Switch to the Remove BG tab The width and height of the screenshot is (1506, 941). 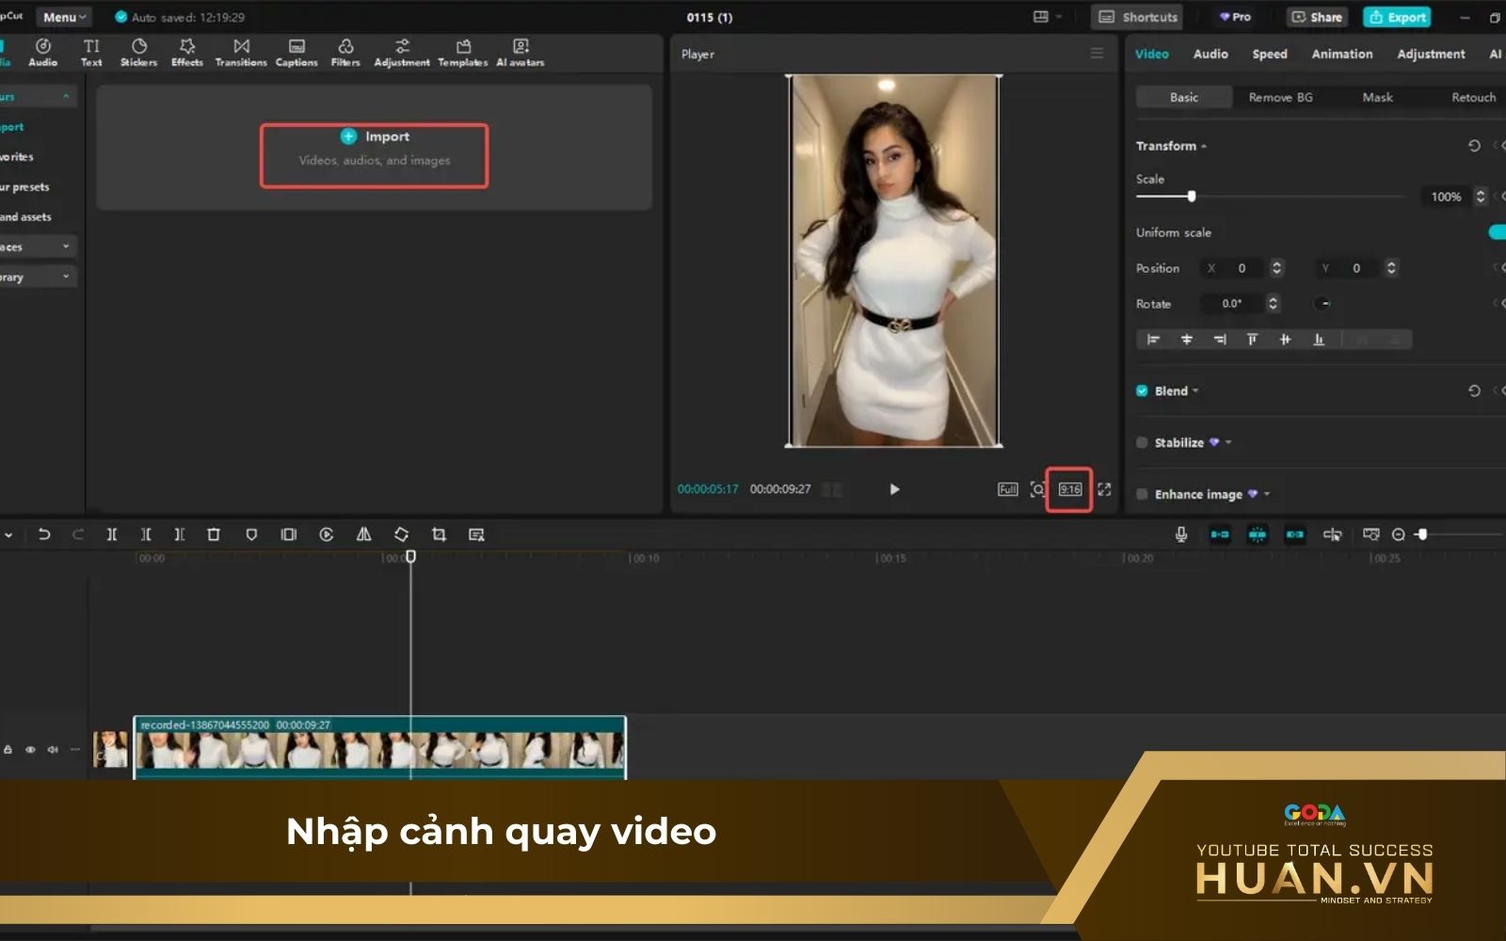(x=1280, y=97)
